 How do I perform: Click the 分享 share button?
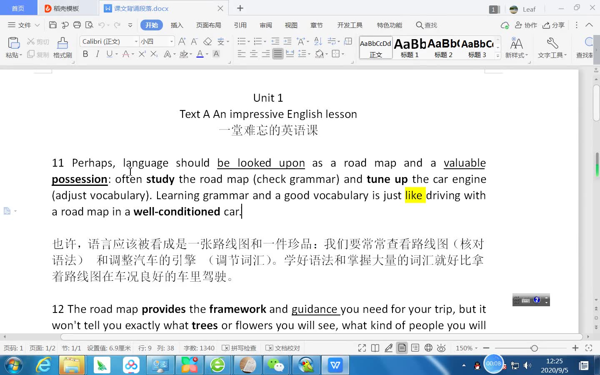tap(554, 25)
